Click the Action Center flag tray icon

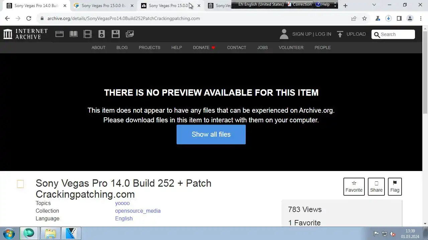(376, 234)
